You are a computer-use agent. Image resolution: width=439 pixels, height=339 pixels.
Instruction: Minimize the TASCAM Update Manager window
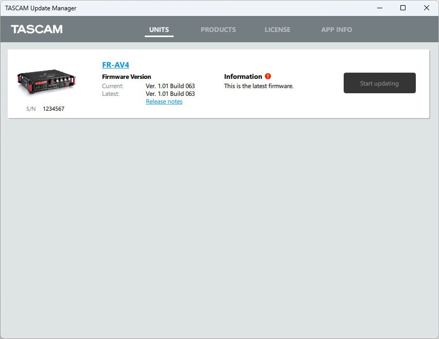pos(379,8)
